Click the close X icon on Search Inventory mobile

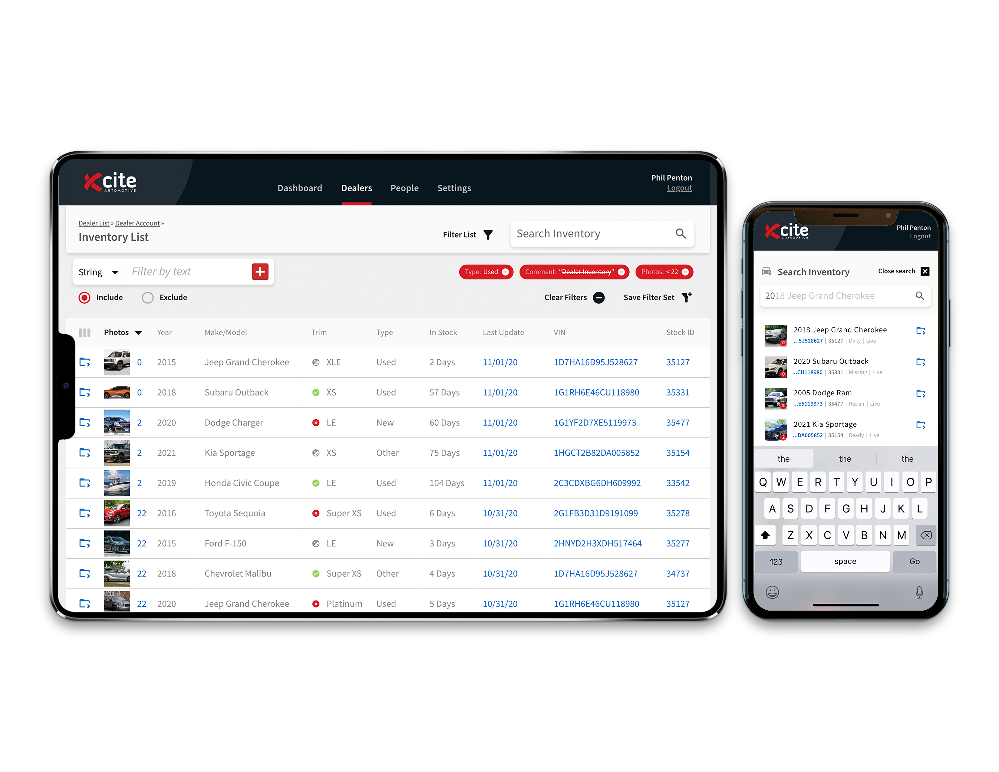coord(927,272)
